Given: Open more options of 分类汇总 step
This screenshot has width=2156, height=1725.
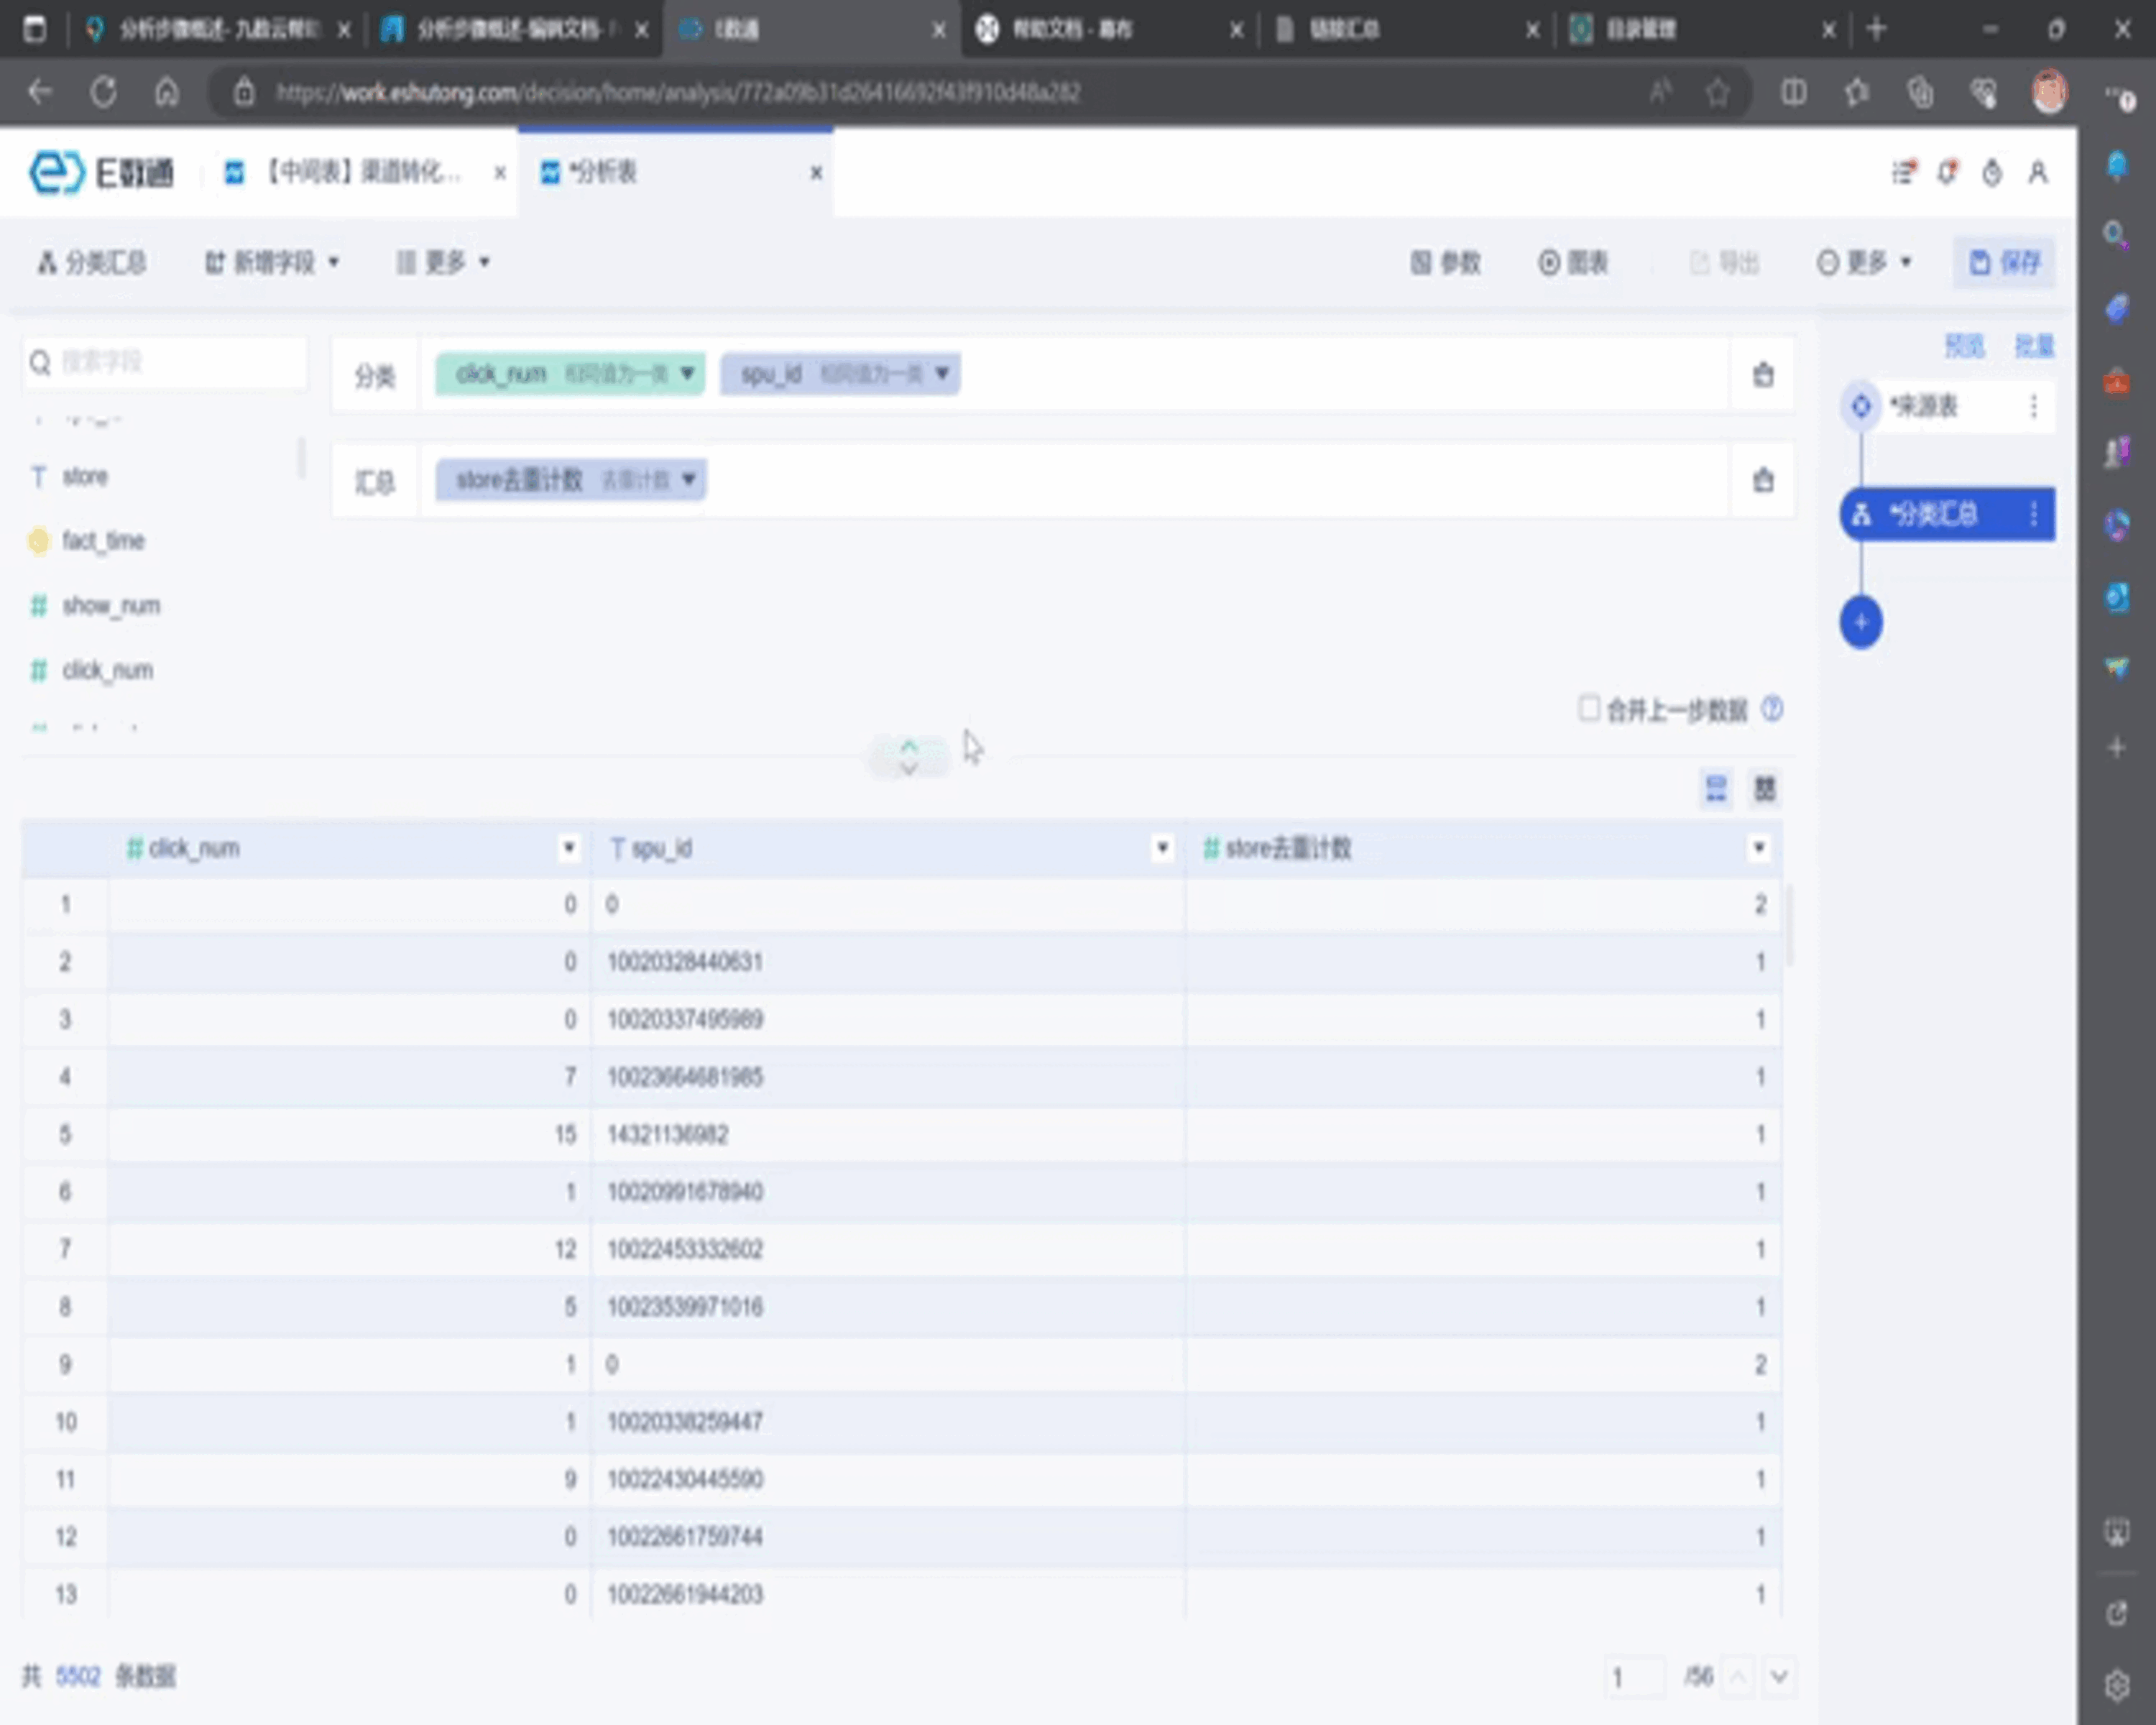Looking at the screenshot, I should (x=2033, y=514).
